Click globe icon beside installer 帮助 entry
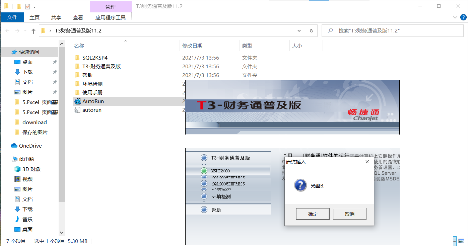The image size is (468, 246). 204,210
